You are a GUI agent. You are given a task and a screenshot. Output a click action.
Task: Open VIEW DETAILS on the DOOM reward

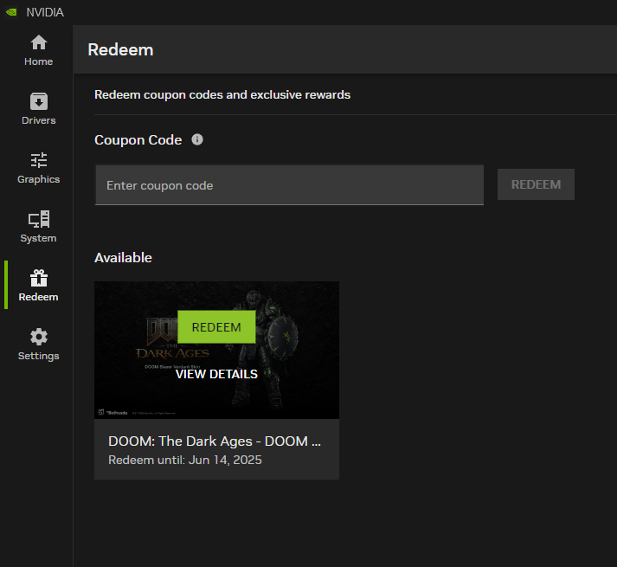point(216,374)
